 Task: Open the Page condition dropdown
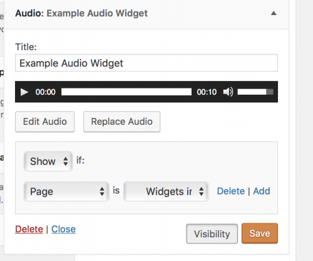(x=66, y=191)
